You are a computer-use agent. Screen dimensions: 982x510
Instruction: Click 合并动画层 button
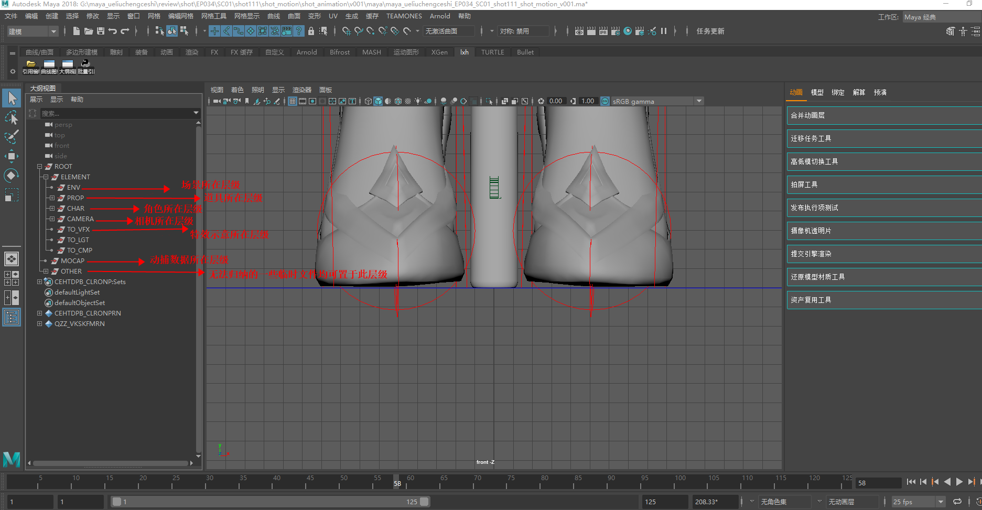pyautogui.click(x=883, y=115)
